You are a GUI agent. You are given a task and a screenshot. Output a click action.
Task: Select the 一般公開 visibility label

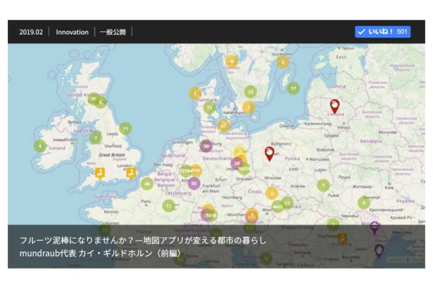113,32
